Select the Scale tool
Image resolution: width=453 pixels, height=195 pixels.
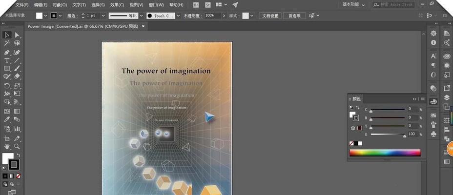click(x=17, y=86)
